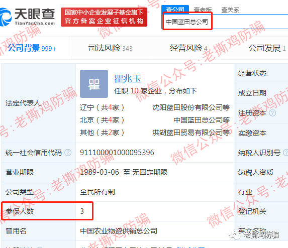Click help icon beside 统一社会信用代码

pos(68,153)
